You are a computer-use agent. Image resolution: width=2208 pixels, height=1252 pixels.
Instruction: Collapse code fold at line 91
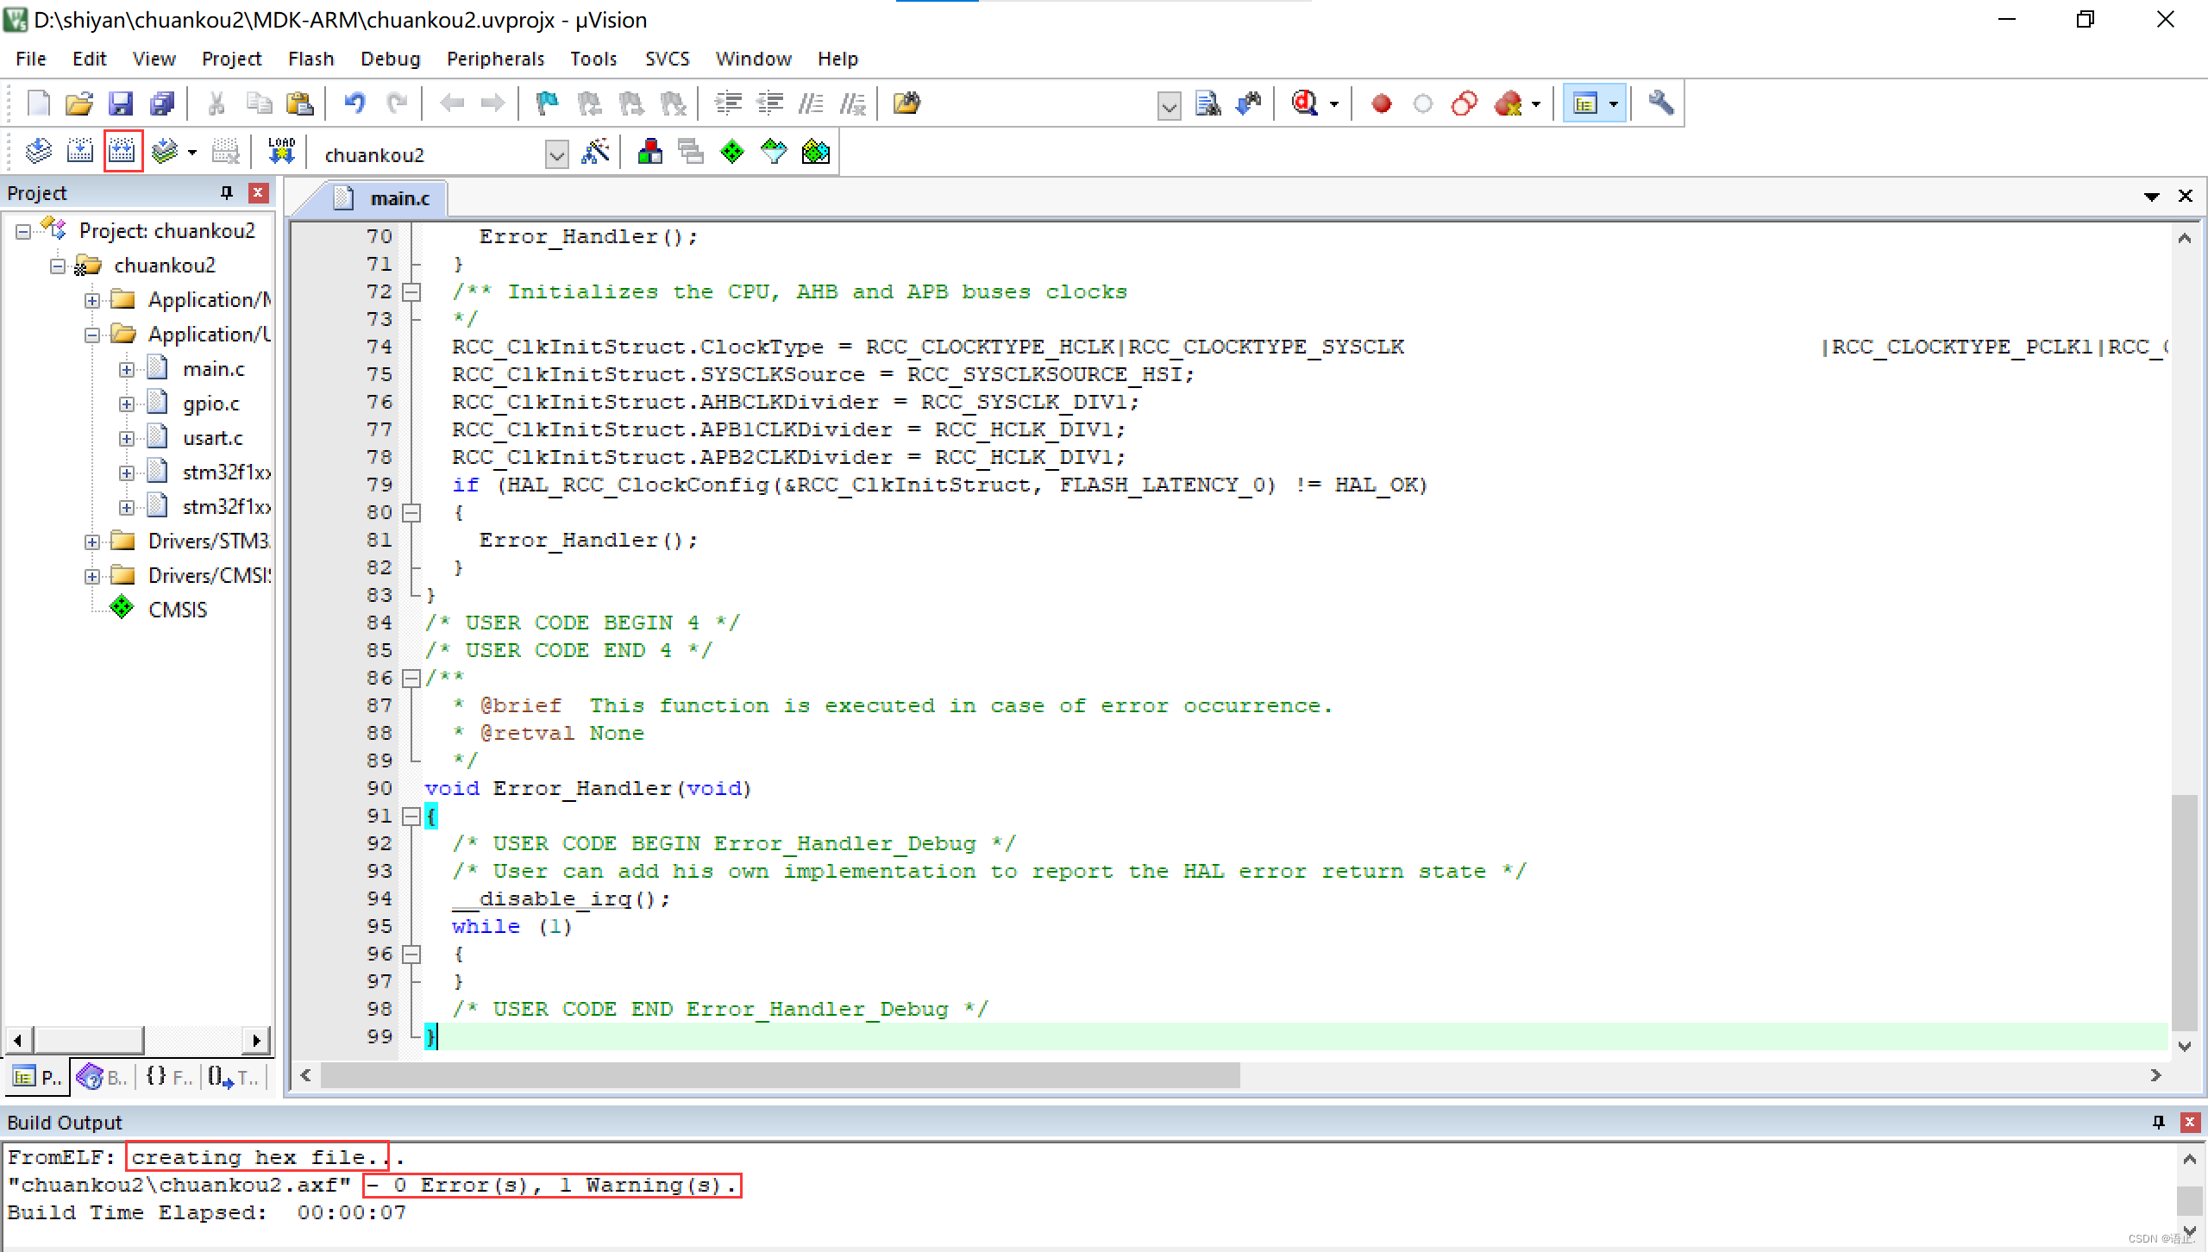pyautogui.click(x=411, y=816)
